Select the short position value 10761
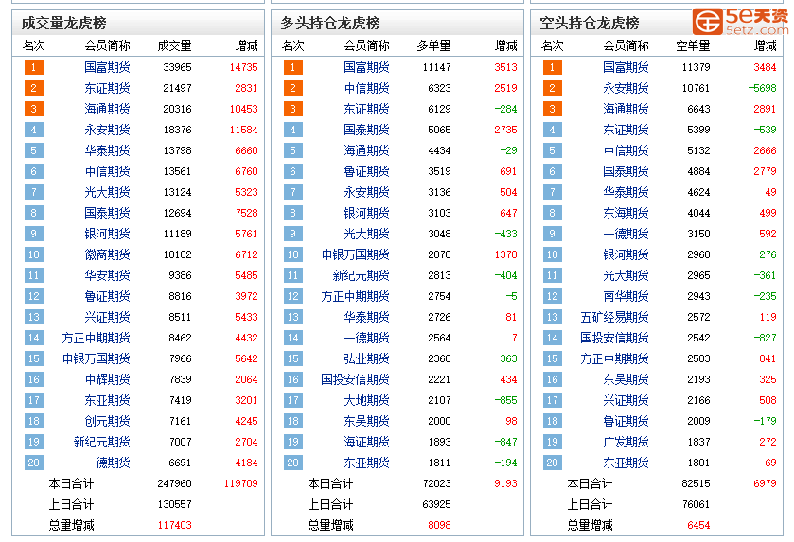The height and width of the screenshot is (542, 794). (696, 88)
